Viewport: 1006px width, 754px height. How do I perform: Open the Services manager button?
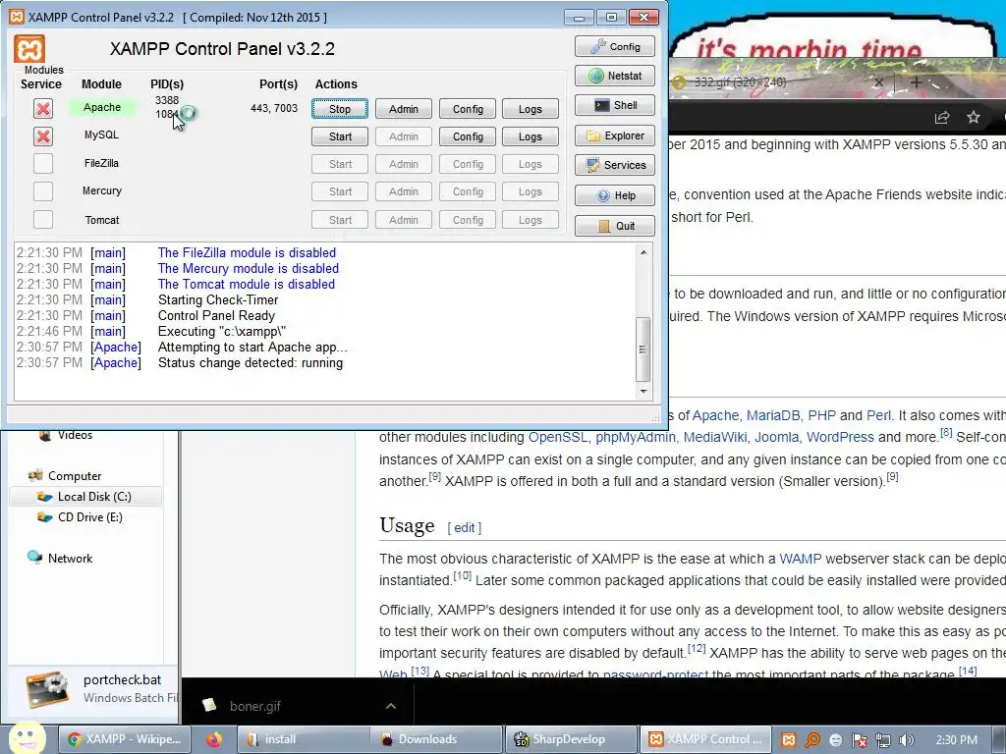click(615, 165)
